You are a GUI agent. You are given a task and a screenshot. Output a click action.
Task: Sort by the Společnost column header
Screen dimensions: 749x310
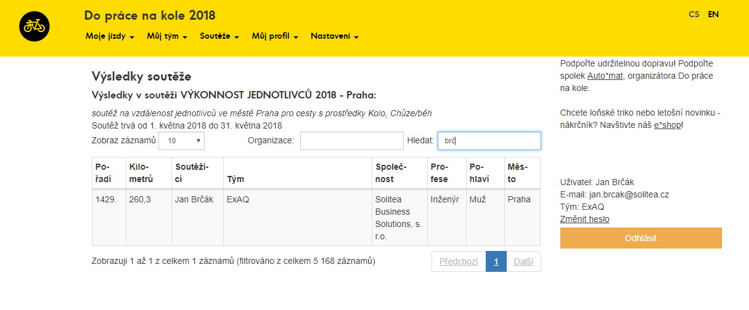click(399, 173)
